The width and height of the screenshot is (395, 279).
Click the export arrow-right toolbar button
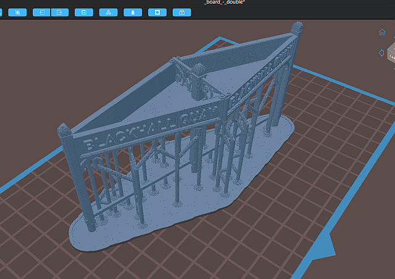coord(60,12)
